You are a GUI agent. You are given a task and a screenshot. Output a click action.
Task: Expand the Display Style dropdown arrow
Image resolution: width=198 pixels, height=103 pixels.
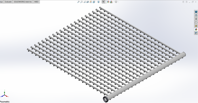coord(101,2)
